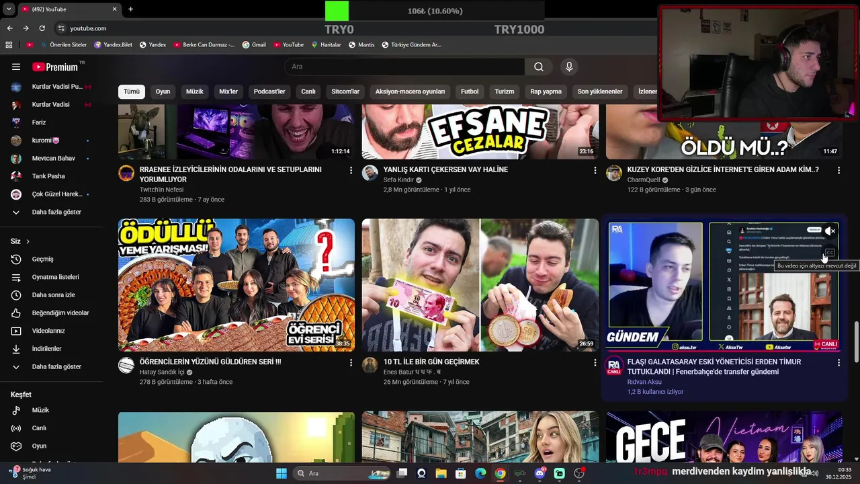This screenshot has height=484, width=860.
Task: Open options menu for KUZEY KORE'DEN video
Action: point(838,171)
